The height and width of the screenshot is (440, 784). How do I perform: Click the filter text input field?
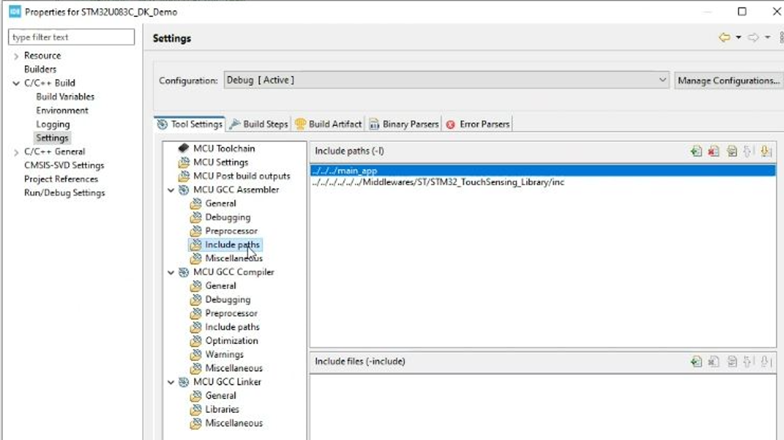[x=71, y=37]
